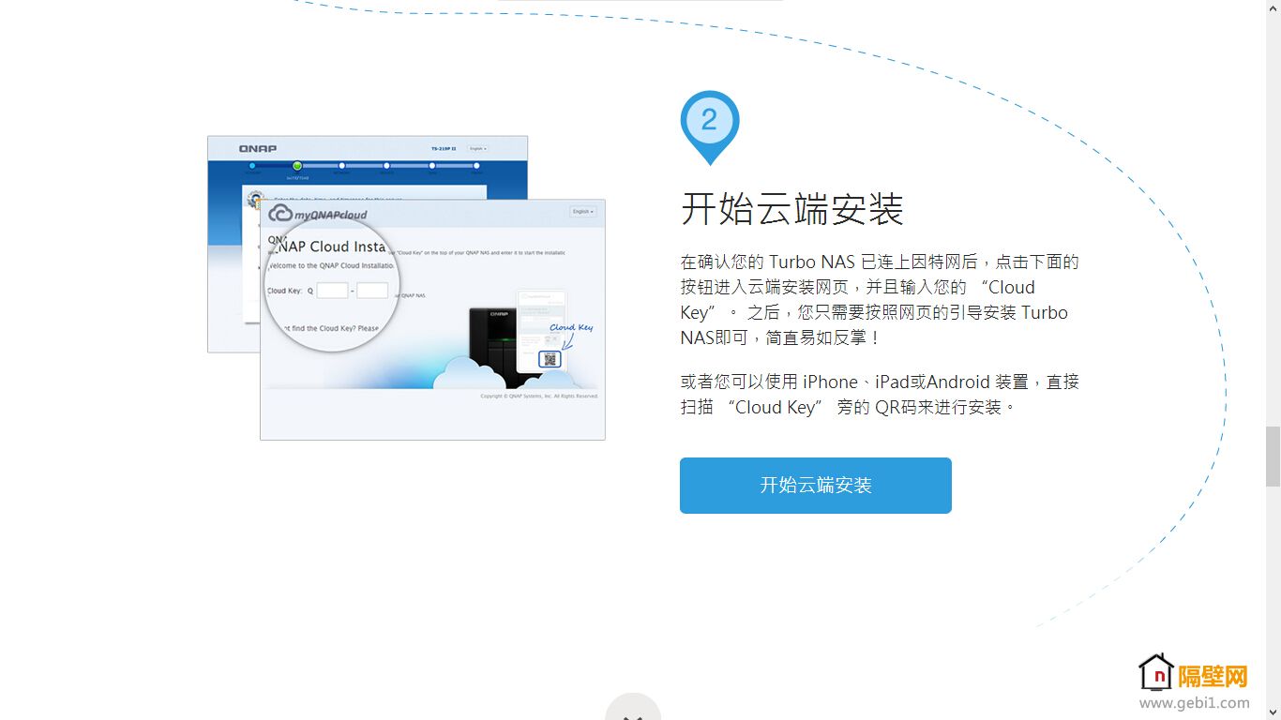
Task: Click the 开始云端安装 blue button
Action: tap(815, 485)
